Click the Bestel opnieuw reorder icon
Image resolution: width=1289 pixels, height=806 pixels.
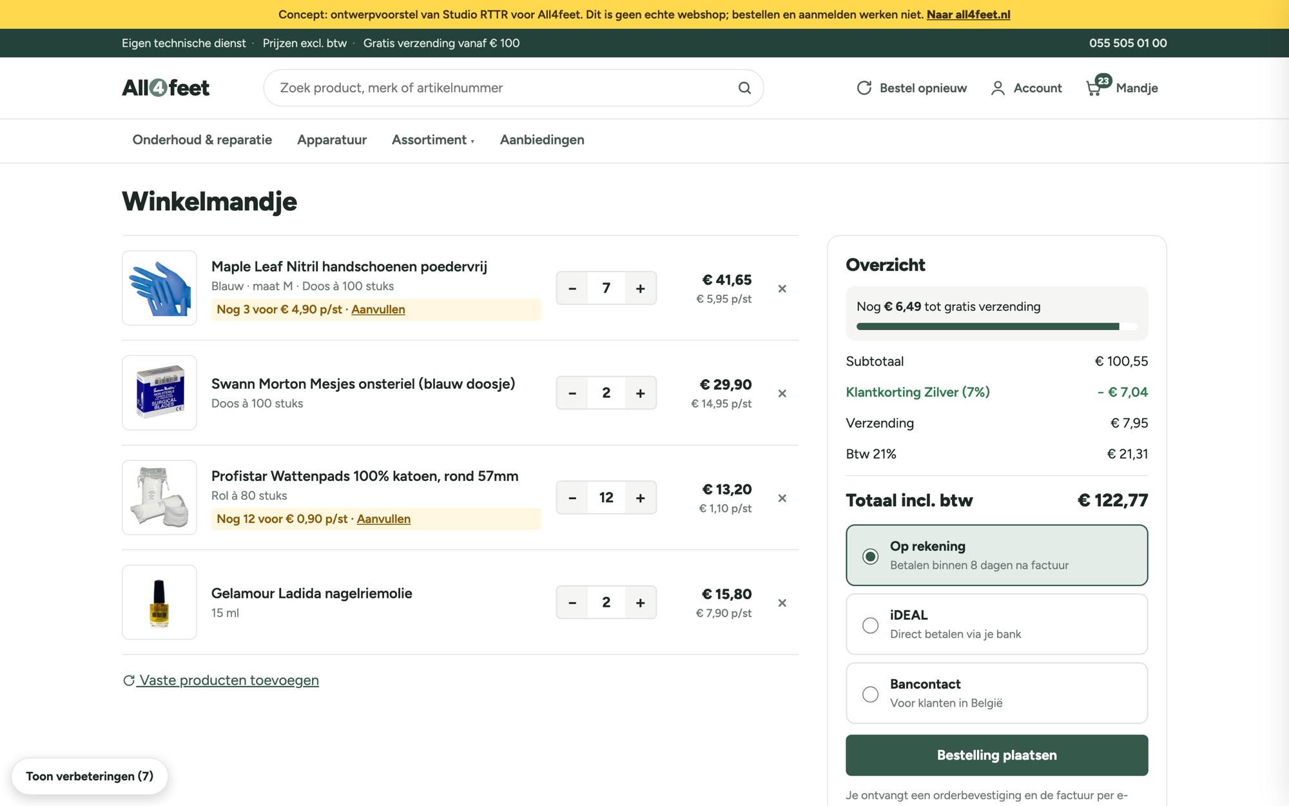click(864, 88)
